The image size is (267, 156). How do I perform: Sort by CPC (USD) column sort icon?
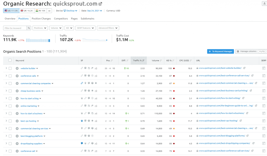tap(191, 61)
